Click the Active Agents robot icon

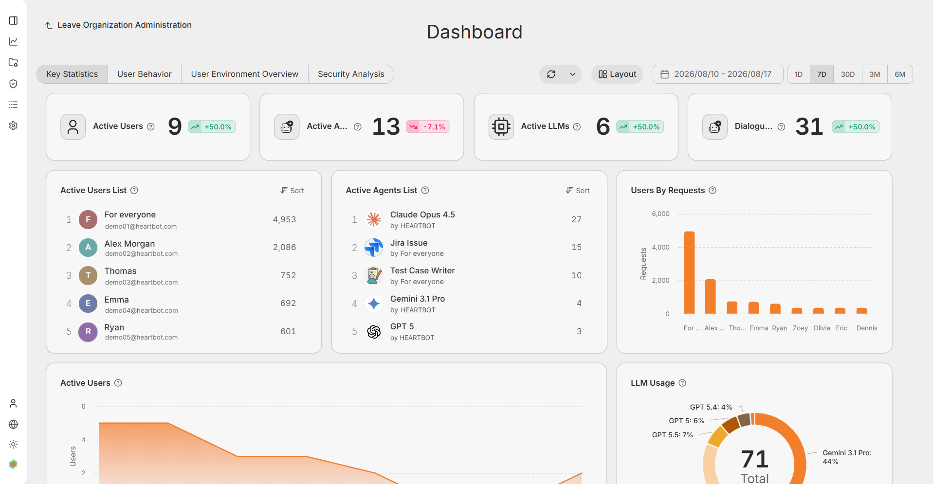click(287, 127)
